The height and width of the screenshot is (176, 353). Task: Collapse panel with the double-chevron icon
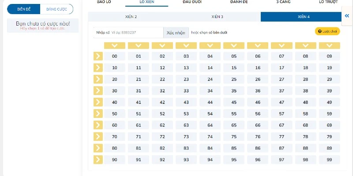point(347,15)
